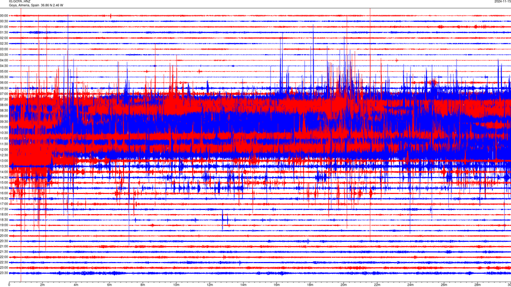This screenshot has width=511, height=287.
Task: Select the 13:00 time label
Action: (4, 161)
